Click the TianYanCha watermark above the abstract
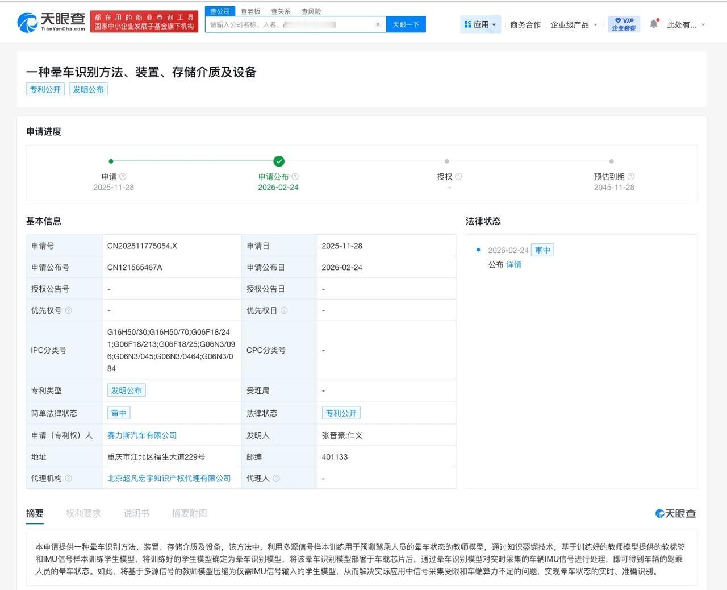Image resolution: width=727 pixels, height=590 pixels. [x=675, y=513]
